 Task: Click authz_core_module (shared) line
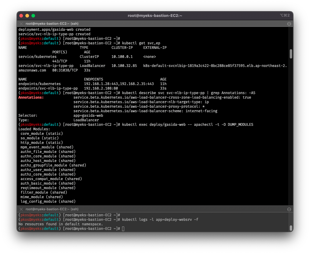pos(48,174)
